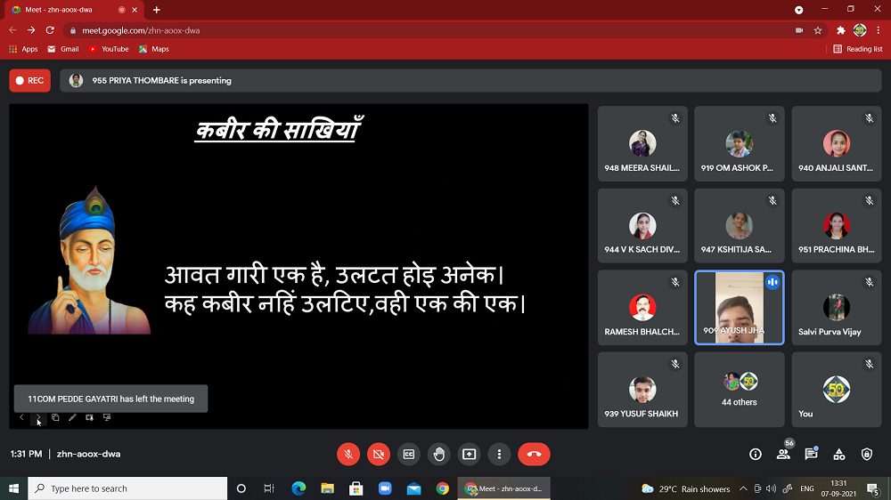Click the Present now screen share icon
891x500 pixels.
(x=469, y=454)
